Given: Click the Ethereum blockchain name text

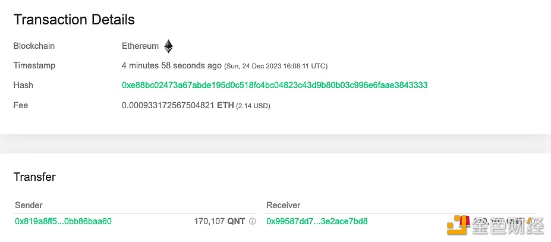Looking at the screenshot, I should (140, 46).
